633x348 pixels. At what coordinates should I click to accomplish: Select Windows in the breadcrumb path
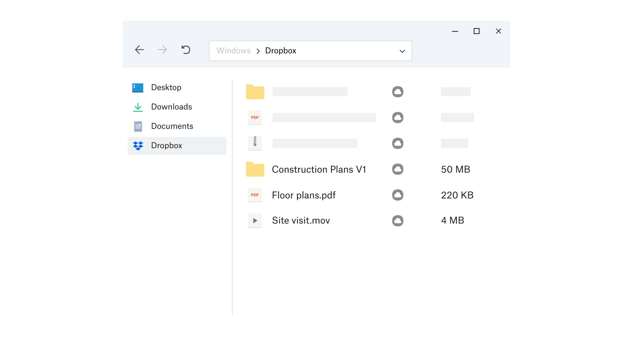[233, 51]
